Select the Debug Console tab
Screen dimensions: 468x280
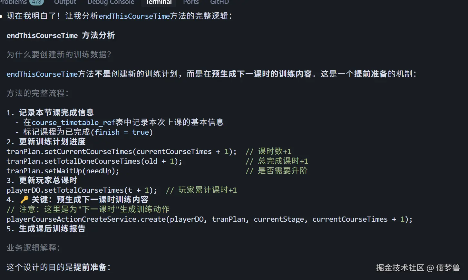[x=111, y=3]
